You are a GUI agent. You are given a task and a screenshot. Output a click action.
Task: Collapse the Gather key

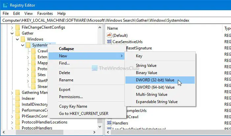[x=12, y=33]
